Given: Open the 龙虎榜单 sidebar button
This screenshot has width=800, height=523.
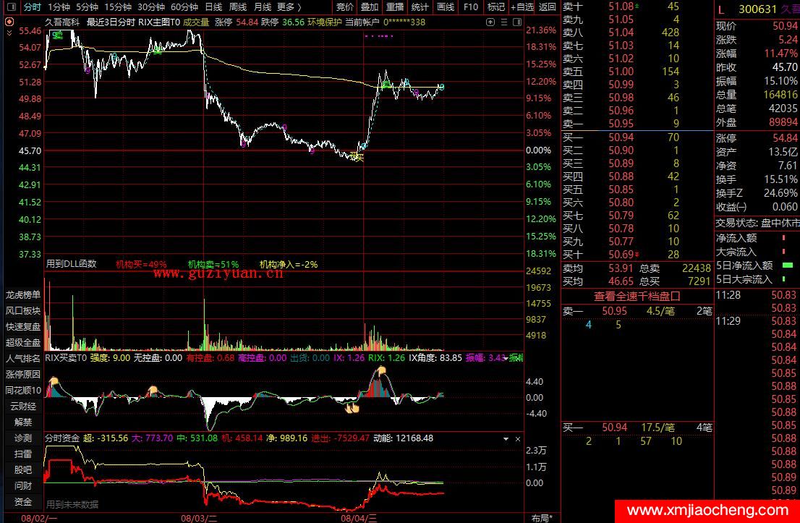Looking at the screenshot, I should coord(23,294).
